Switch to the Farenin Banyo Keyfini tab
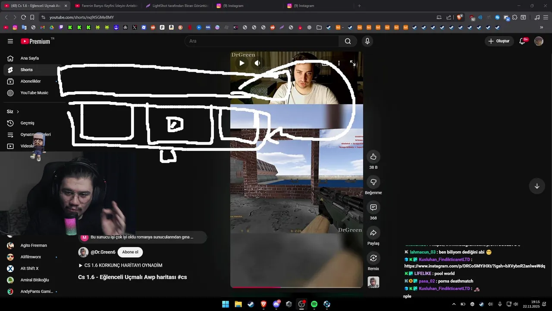552x311 pixels. point(106,6)
